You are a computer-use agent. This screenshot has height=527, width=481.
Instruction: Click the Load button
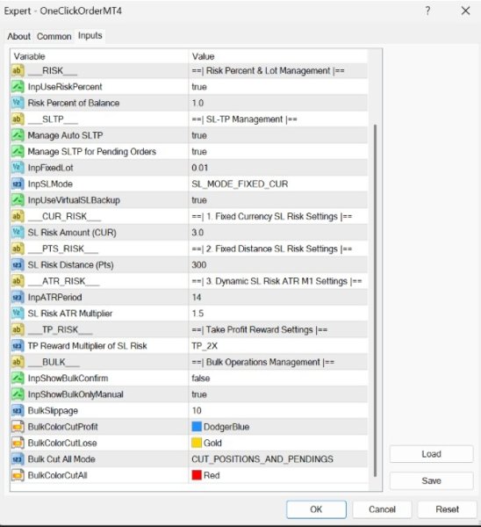(431, 454)
